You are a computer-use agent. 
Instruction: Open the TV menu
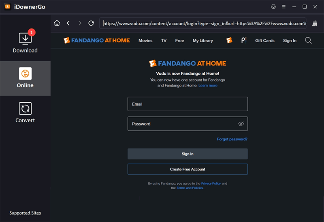[164, 41]
